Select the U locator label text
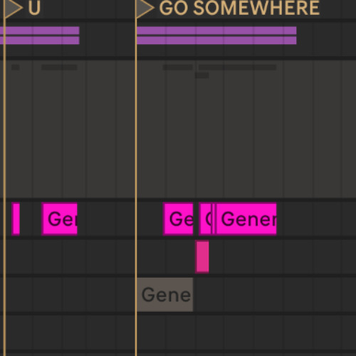Viewport: 356px width, 356px height. pos(34,8)
